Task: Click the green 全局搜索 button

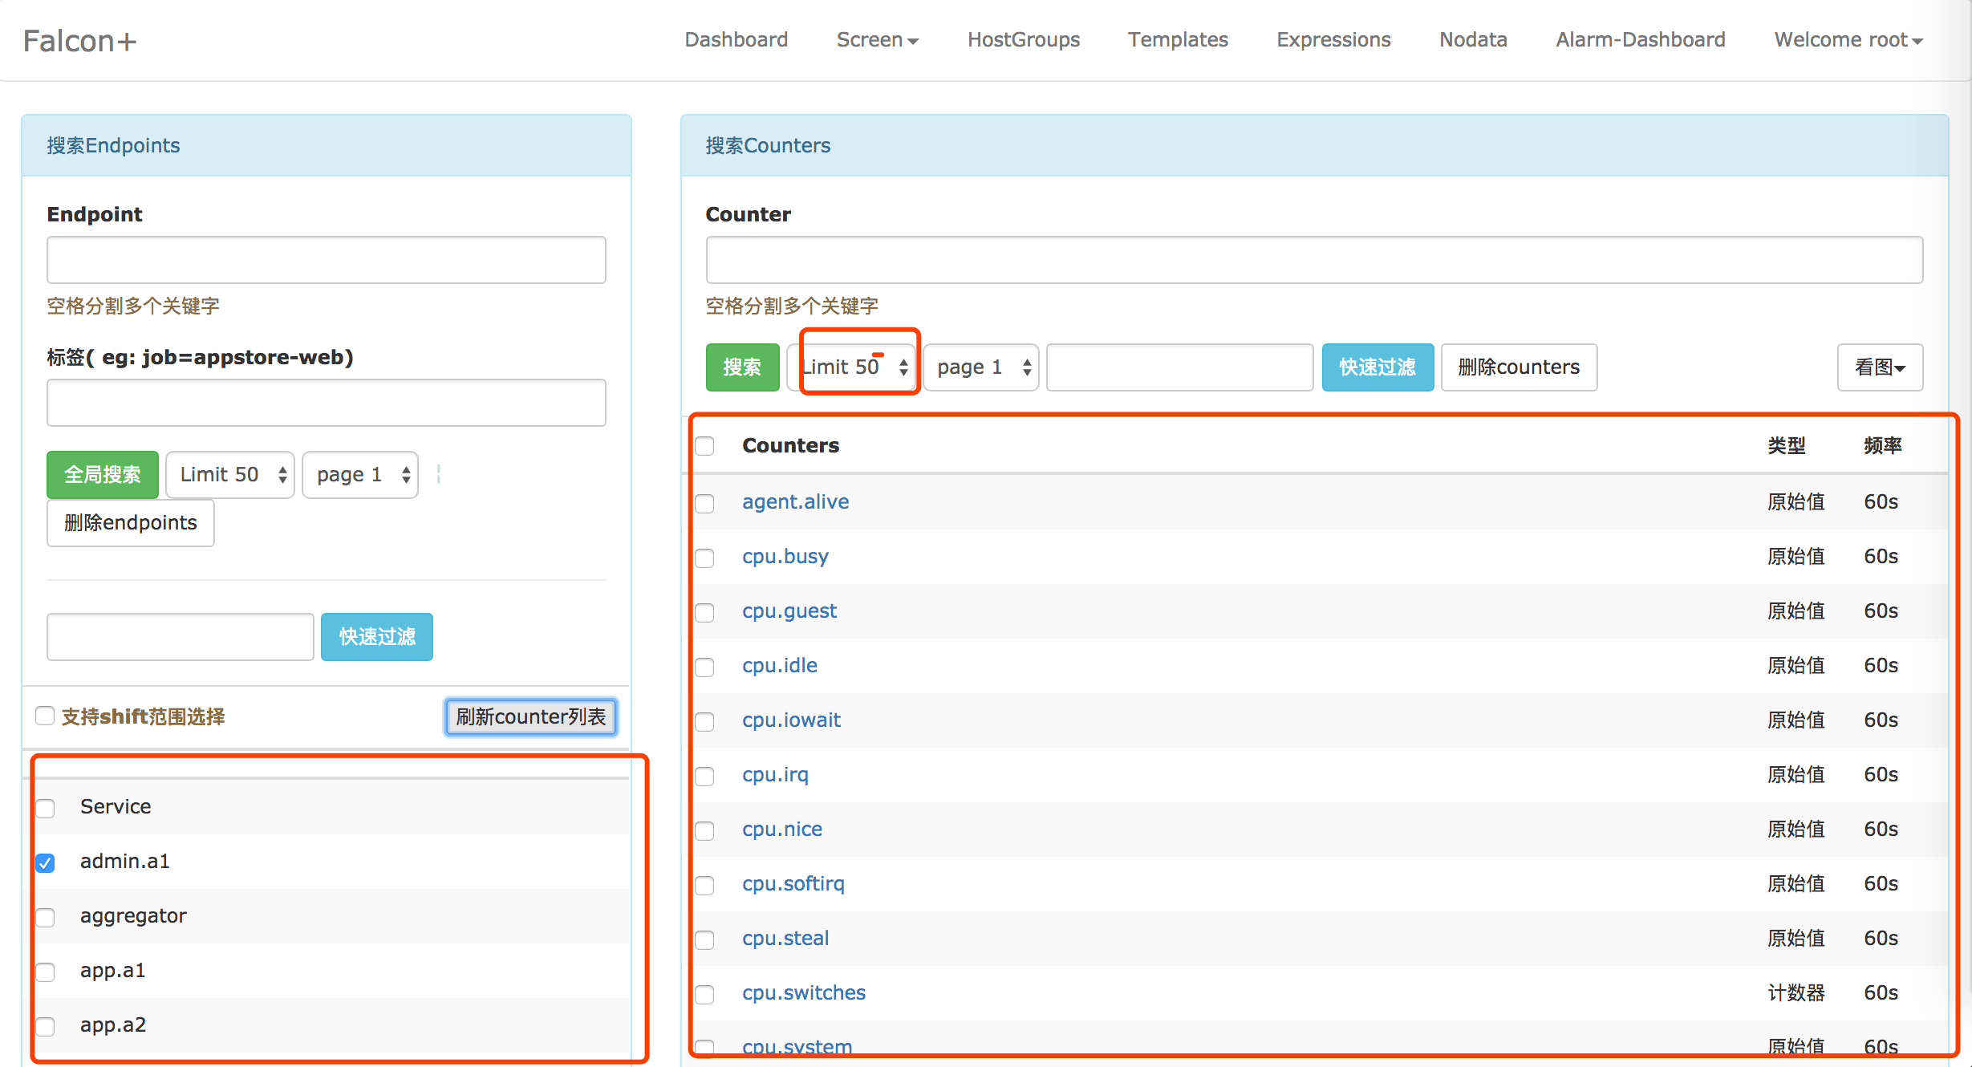Action: [x=103, y=475]
